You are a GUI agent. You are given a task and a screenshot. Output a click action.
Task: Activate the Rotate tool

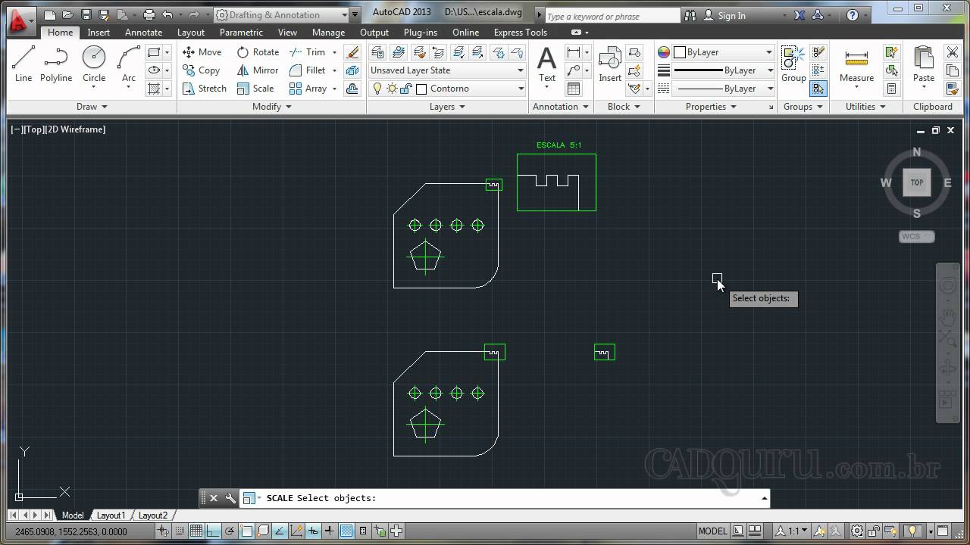[258, 52]
